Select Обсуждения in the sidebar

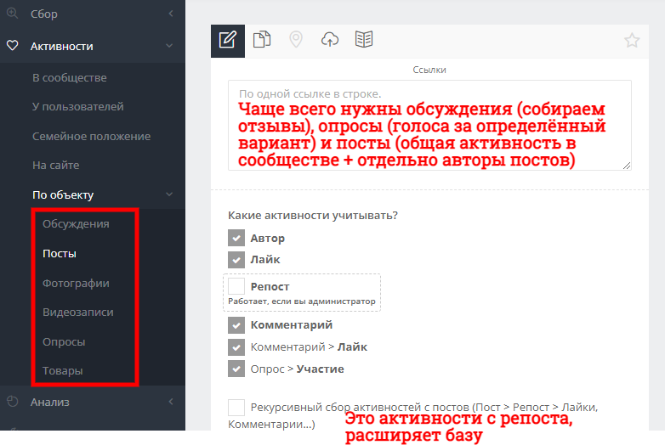76,224
